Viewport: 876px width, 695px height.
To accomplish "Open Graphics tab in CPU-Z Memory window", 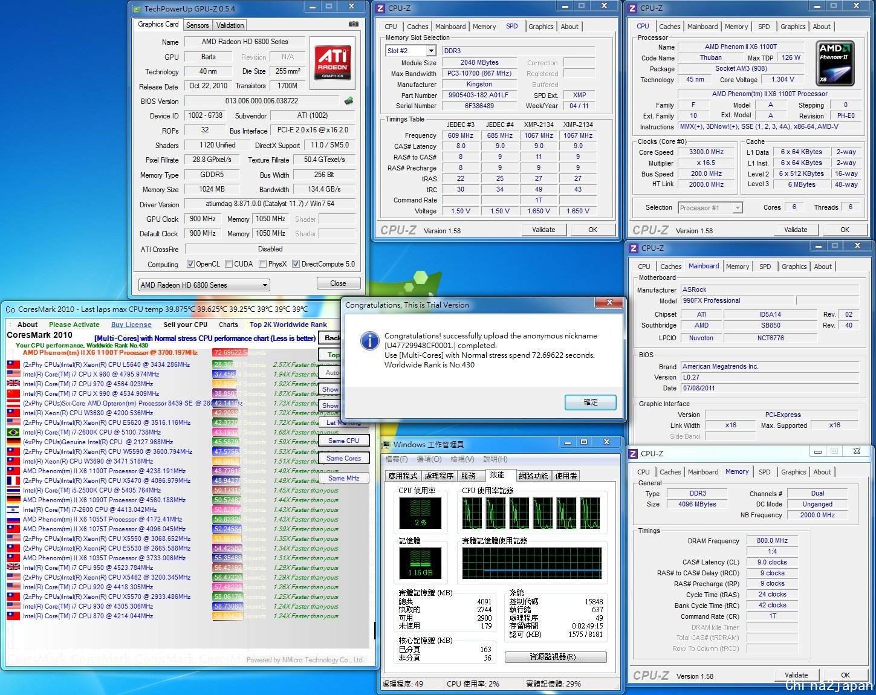I will coord(794,472).
